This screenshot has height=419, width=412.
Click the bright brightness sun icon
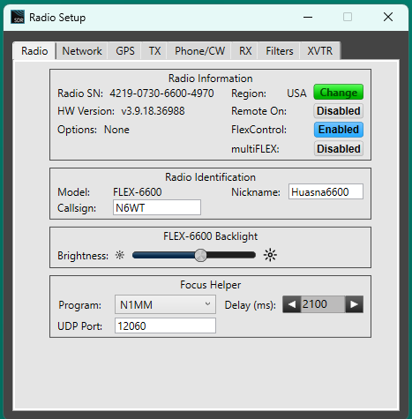[x=270, y=255]
